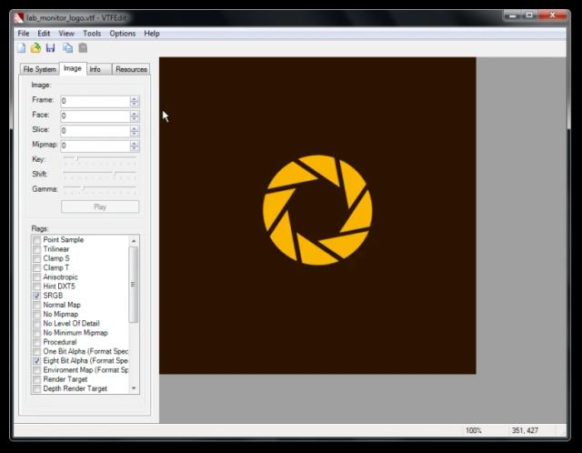Uncheck the SRGB flag
Image resolution: width=582 pixels, height=453 pixels.
(36, 296)
